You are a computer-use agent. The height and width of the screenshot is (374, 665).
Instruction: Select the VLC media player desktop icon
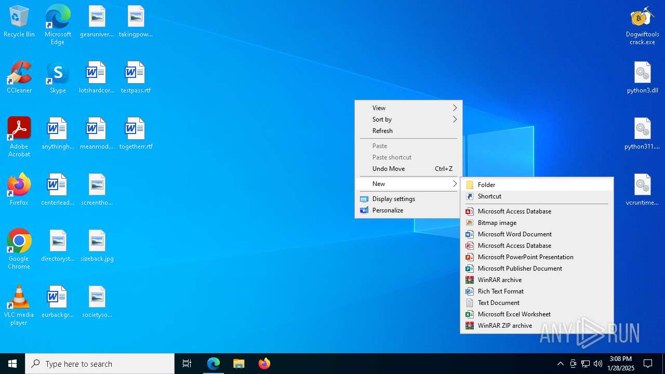click(19, 305)
